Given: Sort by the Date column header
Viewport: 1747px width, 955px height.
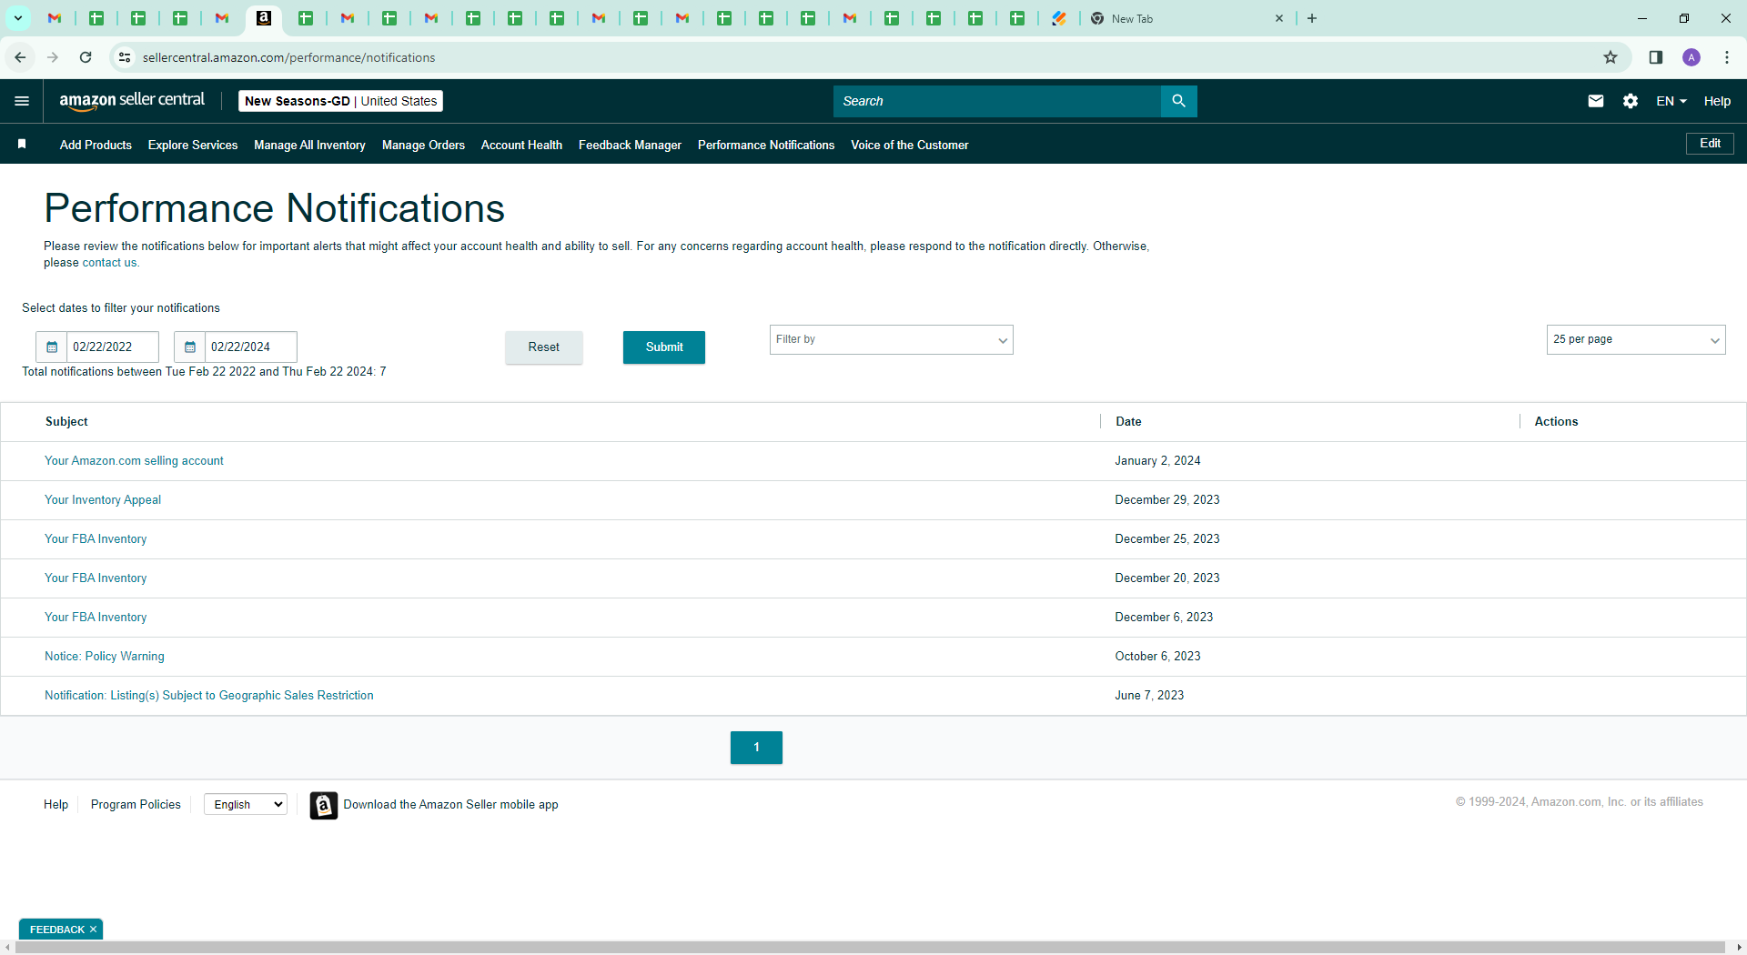Looking at the screenshot, I should [x=1128, y=422].
